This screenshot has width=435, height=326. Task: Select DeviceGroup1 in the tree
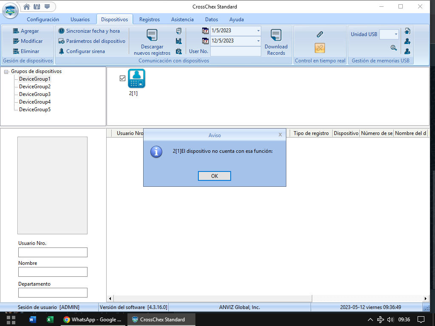[x=35, y=79]
